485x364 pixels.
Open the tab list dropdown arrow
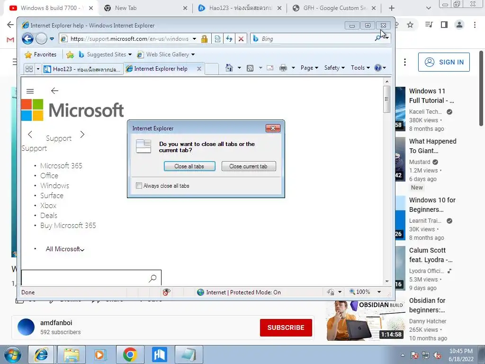click(x=38, y=69)
